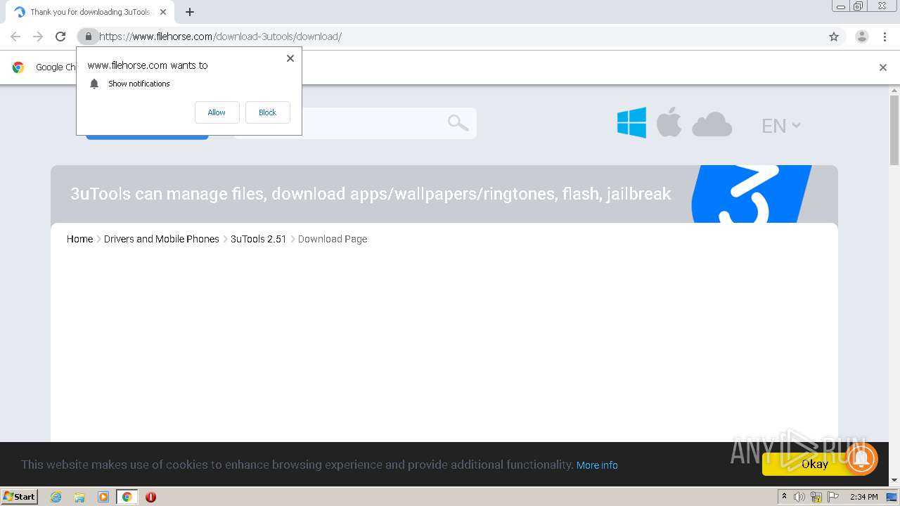Allow filehorse.com notifications

coord(217,112)
